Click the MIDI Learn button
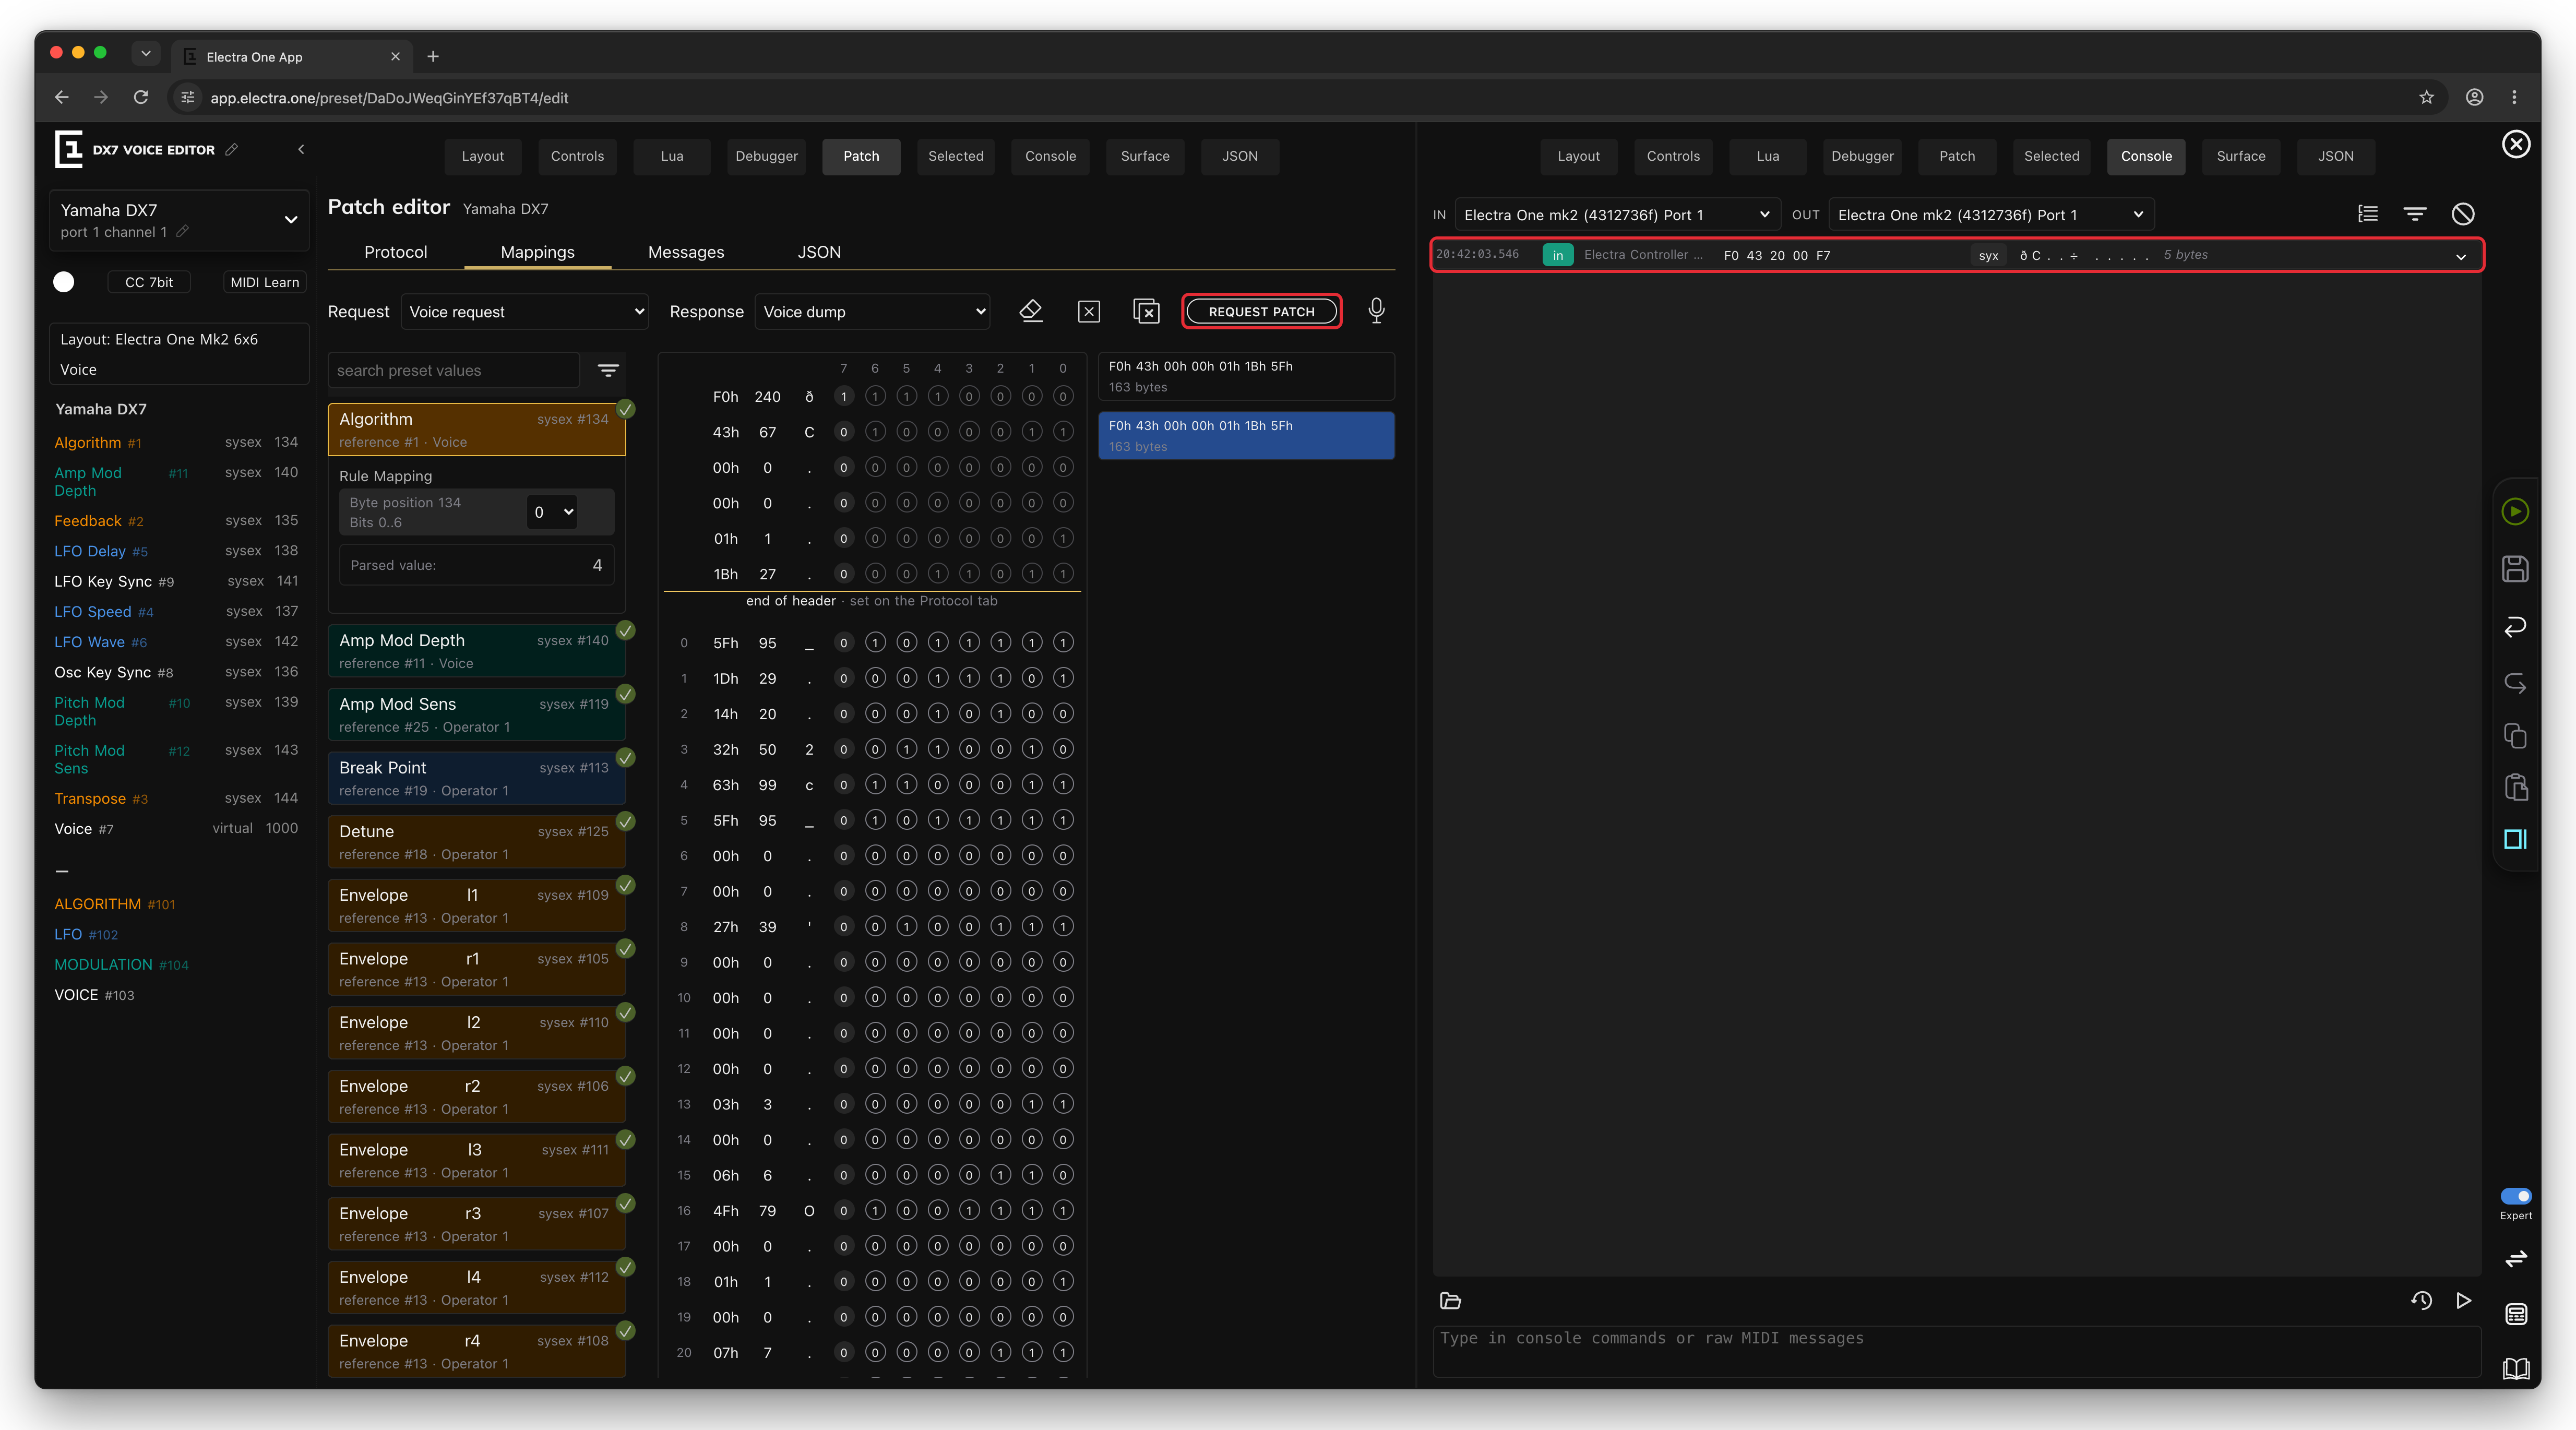This screenshot has width=2576, height=1430. tap(264, 282)
